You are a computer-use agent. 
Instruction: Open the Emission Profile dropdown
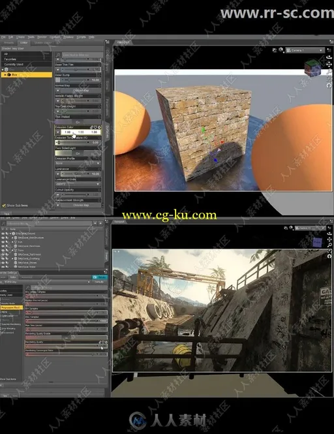78,163
